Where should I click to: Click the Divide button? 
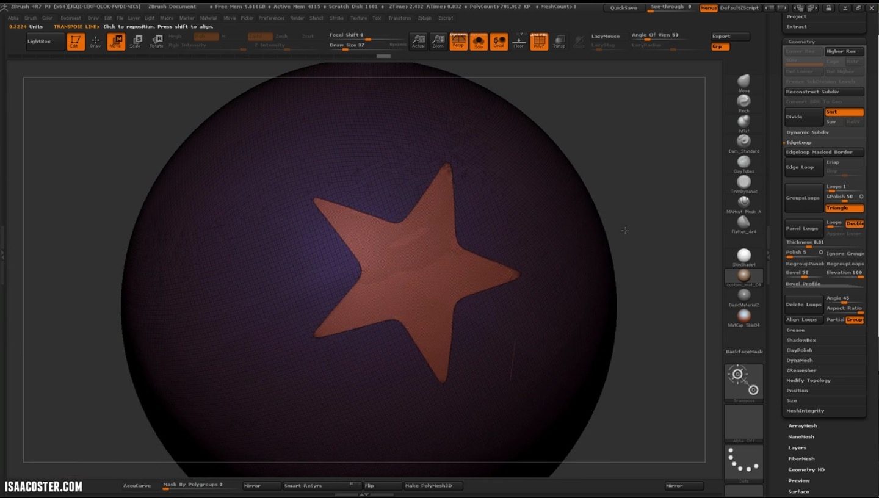pos(804,117)
